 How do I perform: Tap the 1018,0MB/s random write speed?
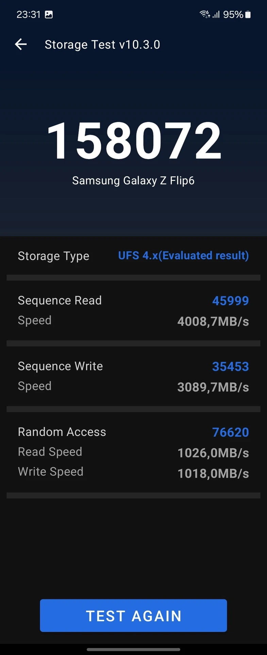click(213, 474)
